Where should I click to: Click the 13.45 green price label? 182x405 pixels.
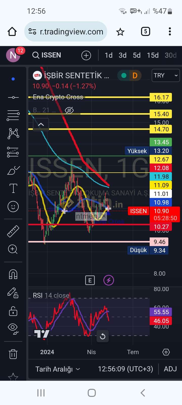[x=161, y=142]
